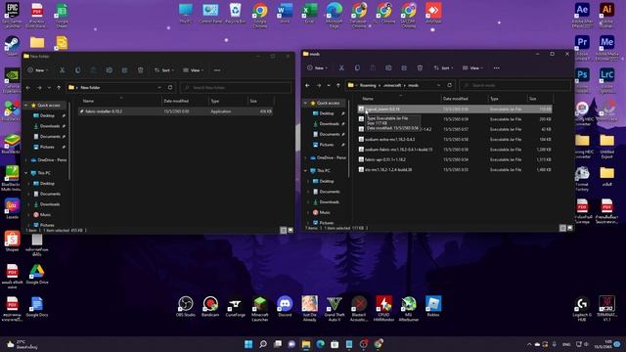Select the Steam desktop shortcut

coord(12,46)
